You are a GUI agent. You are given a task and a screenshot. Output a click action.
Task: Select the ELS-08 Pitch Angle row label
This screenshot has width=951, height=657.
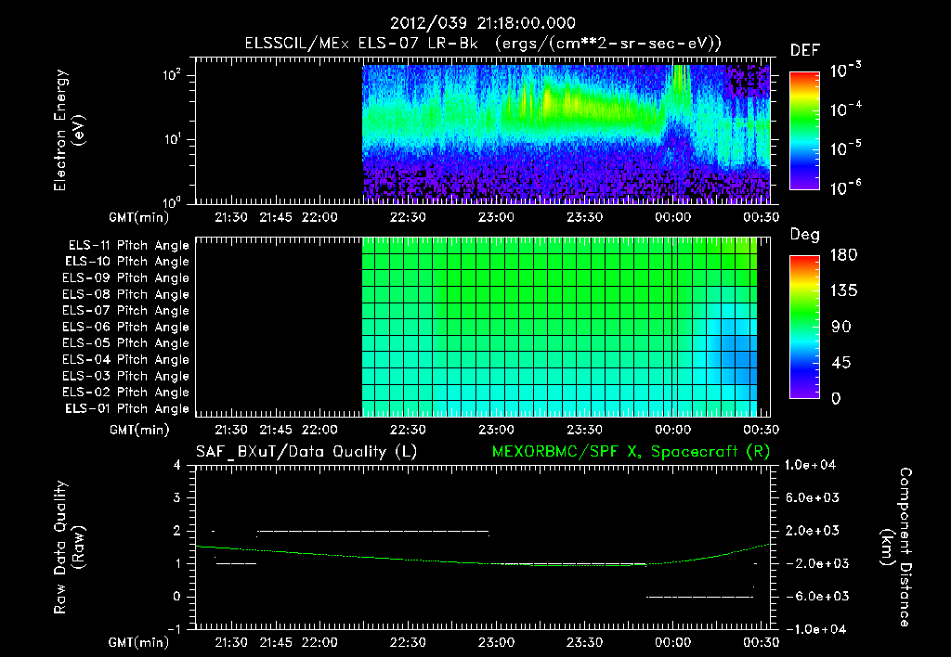(126, 294)
